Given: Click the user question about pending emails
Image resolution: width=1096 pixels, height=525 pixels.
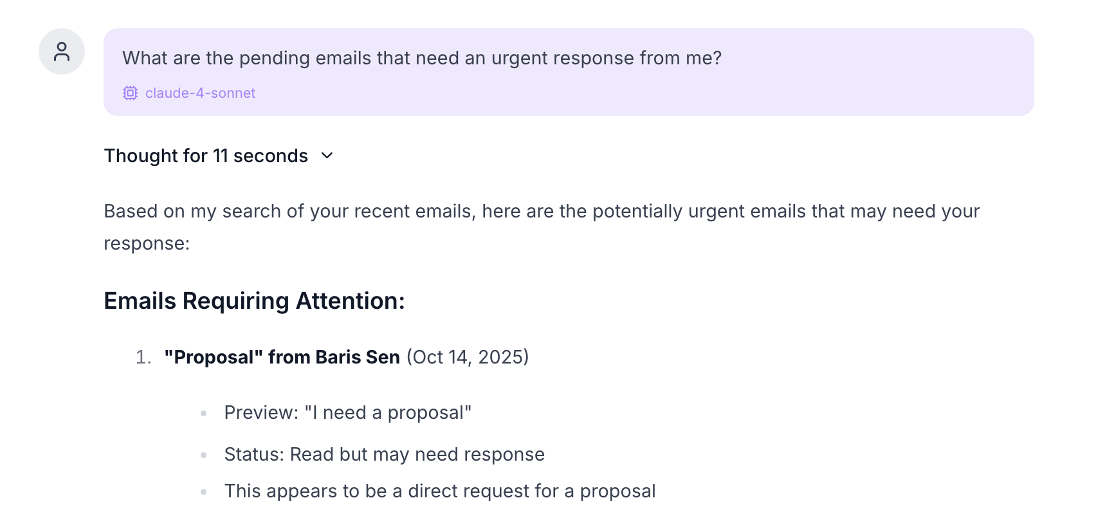Looking at the screenshot, I should tap(422, 58).
